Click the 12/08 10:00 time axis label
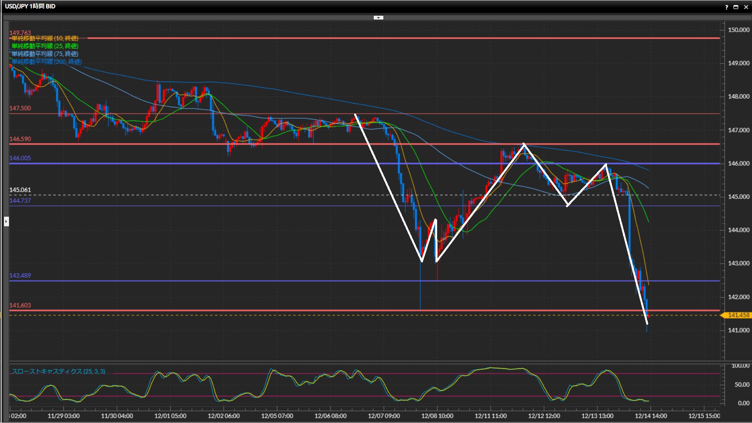Screen dimensions: 752x423 point(437,416)
